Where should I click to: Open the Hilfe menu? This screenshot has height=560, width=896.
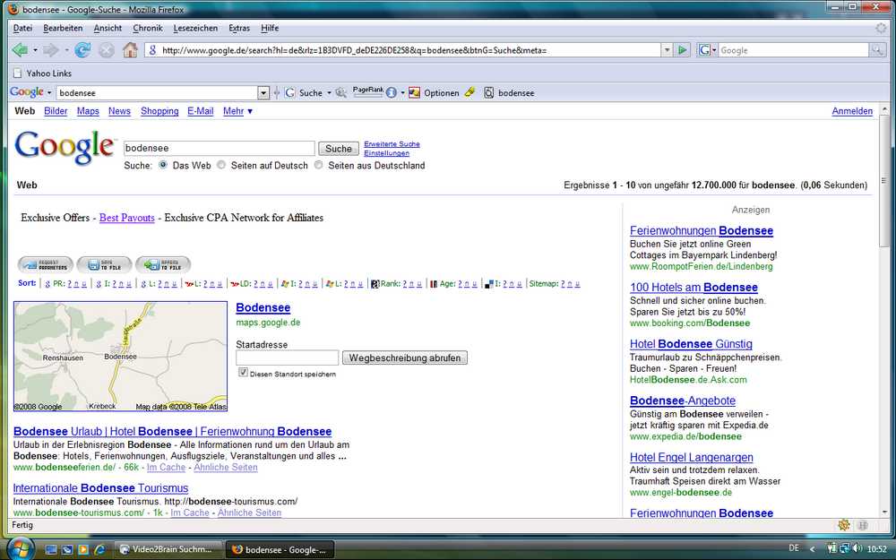270,28
